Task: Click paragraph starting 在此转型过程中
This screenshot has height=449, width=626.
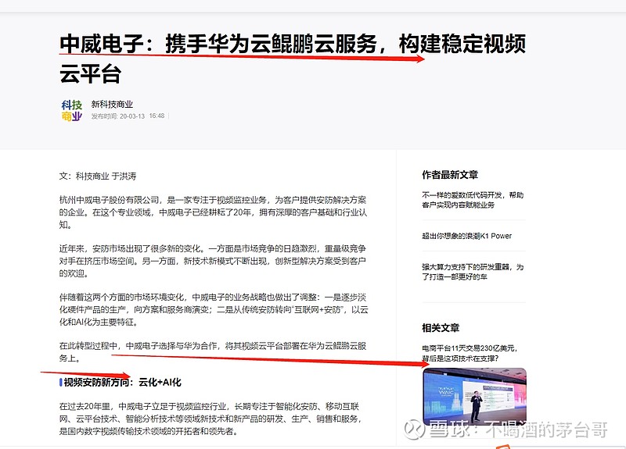Action: [213, 352]
